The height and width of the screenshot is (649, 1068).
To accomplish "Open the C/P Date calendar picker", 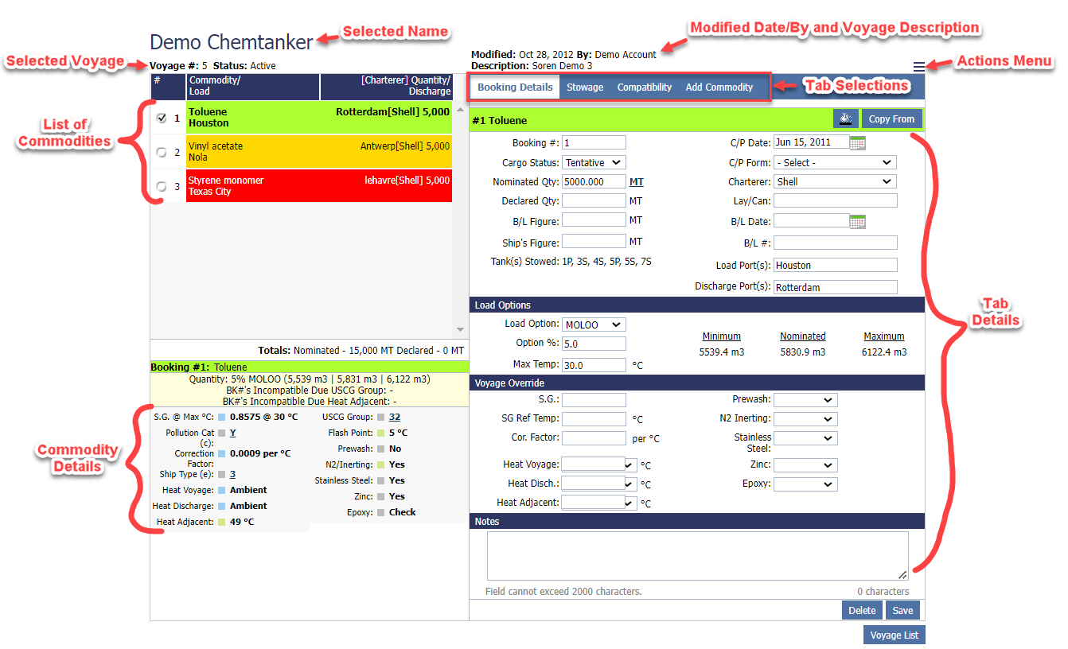I will [x=857, y=143].
